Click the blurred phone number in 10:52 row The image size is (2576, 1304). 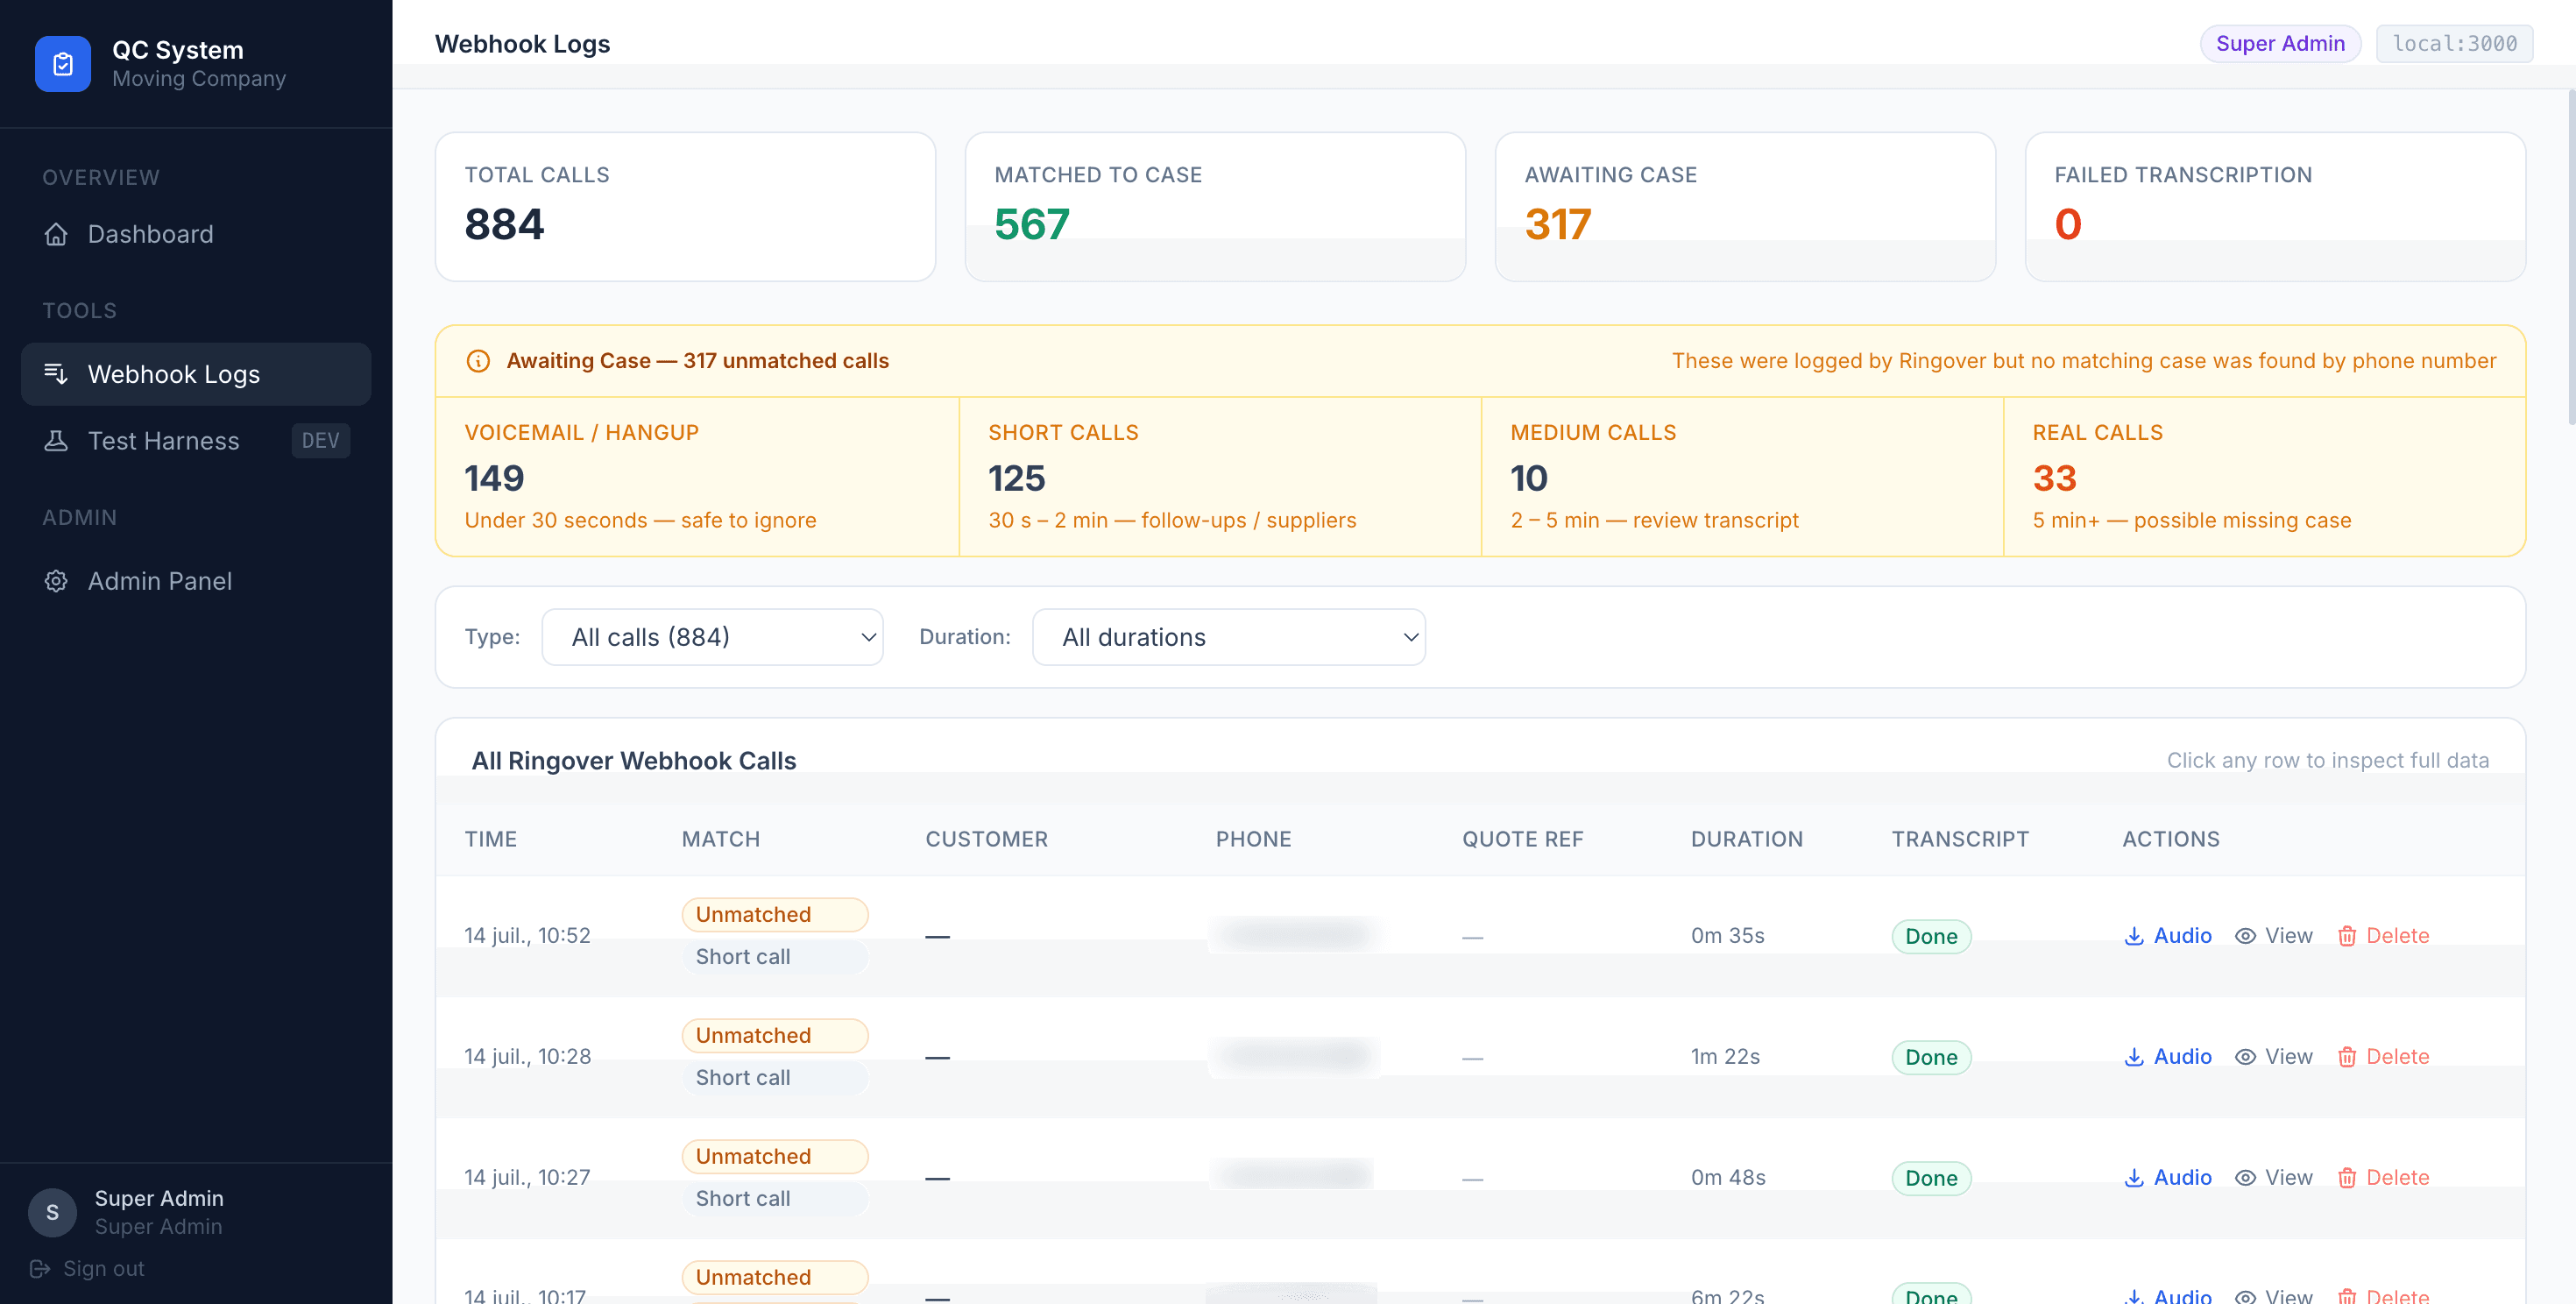point(1295,935)
